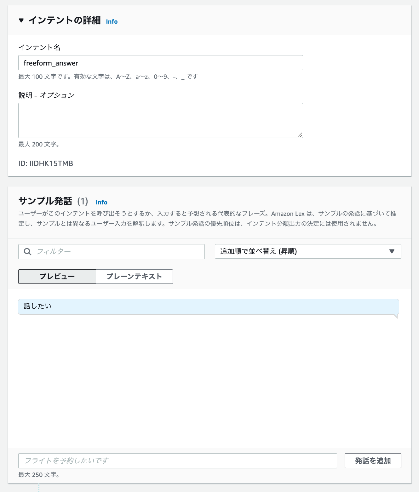The width and height of the screenshot is (419, 492).
Task: Click the 発話を追加 button
Action: [373, 461]
